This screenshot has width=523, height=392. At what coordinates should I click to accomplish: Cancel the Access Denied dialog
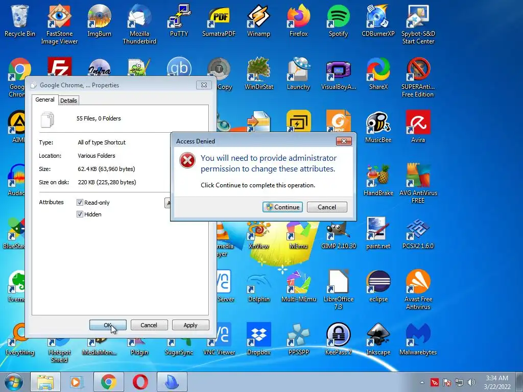327,207
